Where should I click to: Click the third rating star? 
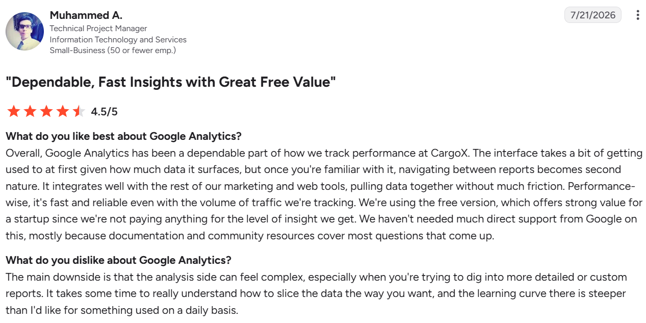[x=46, y=111]
